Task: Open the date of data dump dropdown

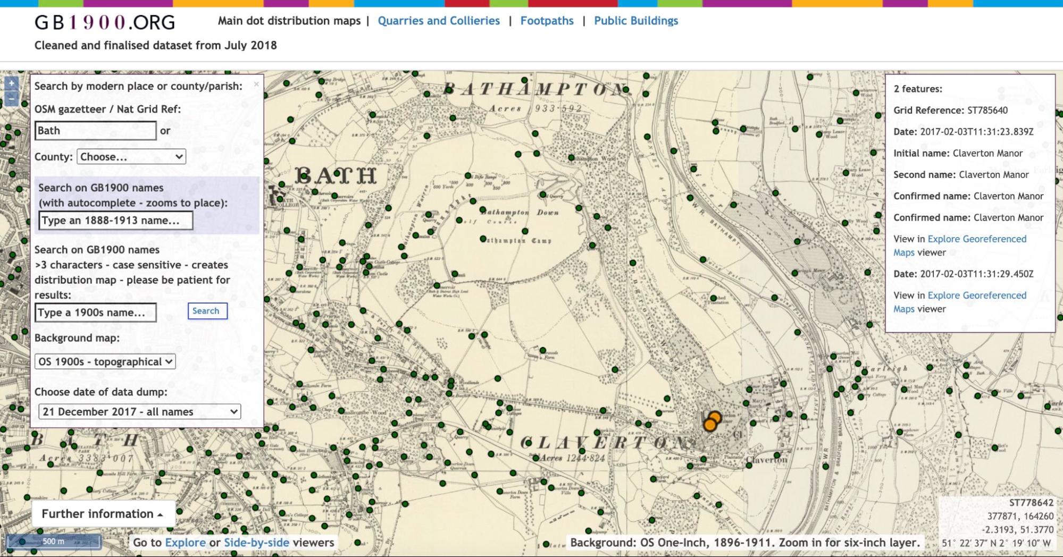Action: pos(140,411)
